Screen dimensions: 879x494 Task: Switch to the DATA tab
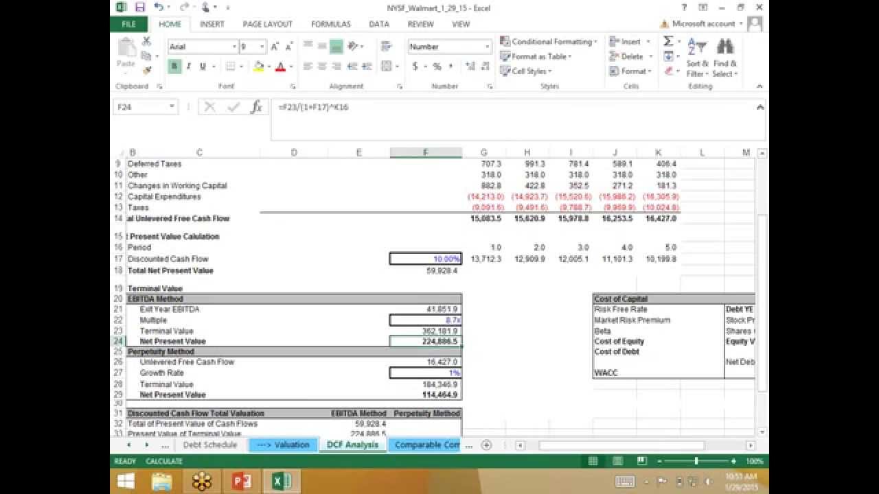(379, 24)
